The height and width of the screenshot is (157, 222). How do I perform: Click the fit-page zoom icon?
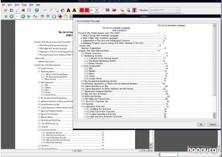point(54,16)
